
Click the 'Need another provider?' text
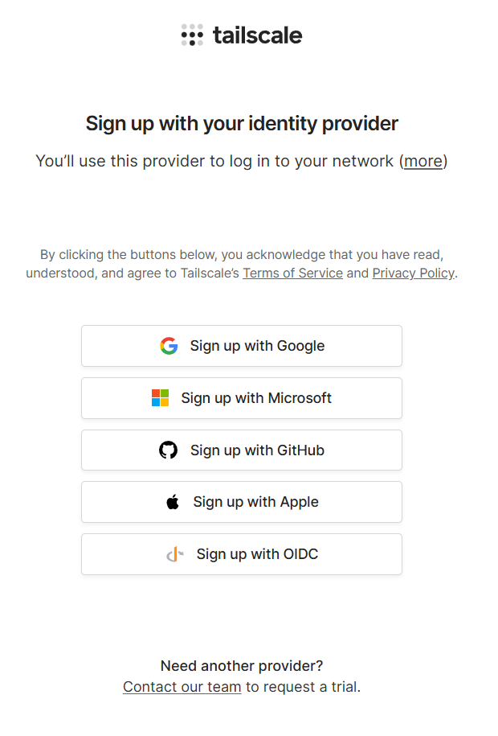pos(242,666)
